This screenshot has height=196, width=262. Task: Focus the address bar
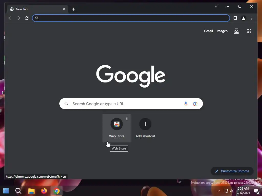point(131,18)
